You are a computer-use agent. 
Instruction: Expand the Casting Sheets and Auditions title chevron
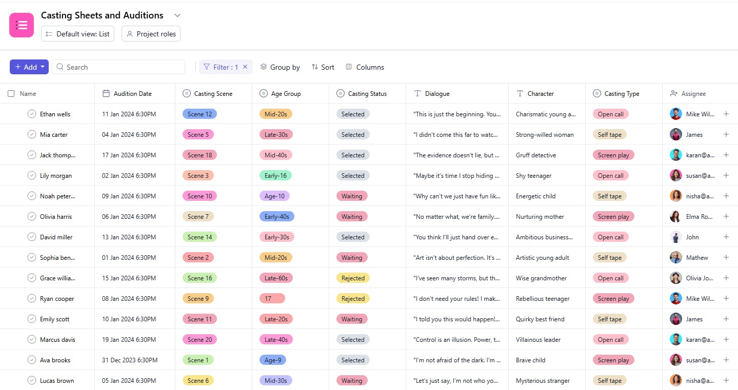(x=177, y=15)
